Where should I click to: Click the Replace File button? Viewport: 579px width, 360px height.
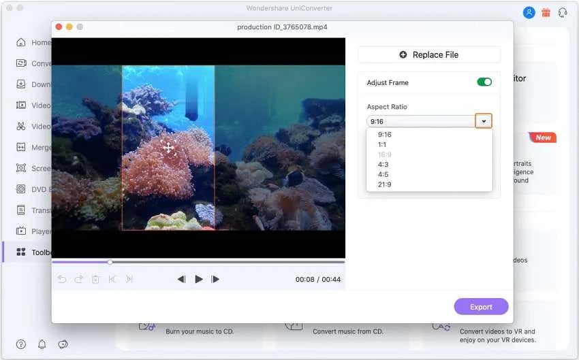(x=429, y=54)
